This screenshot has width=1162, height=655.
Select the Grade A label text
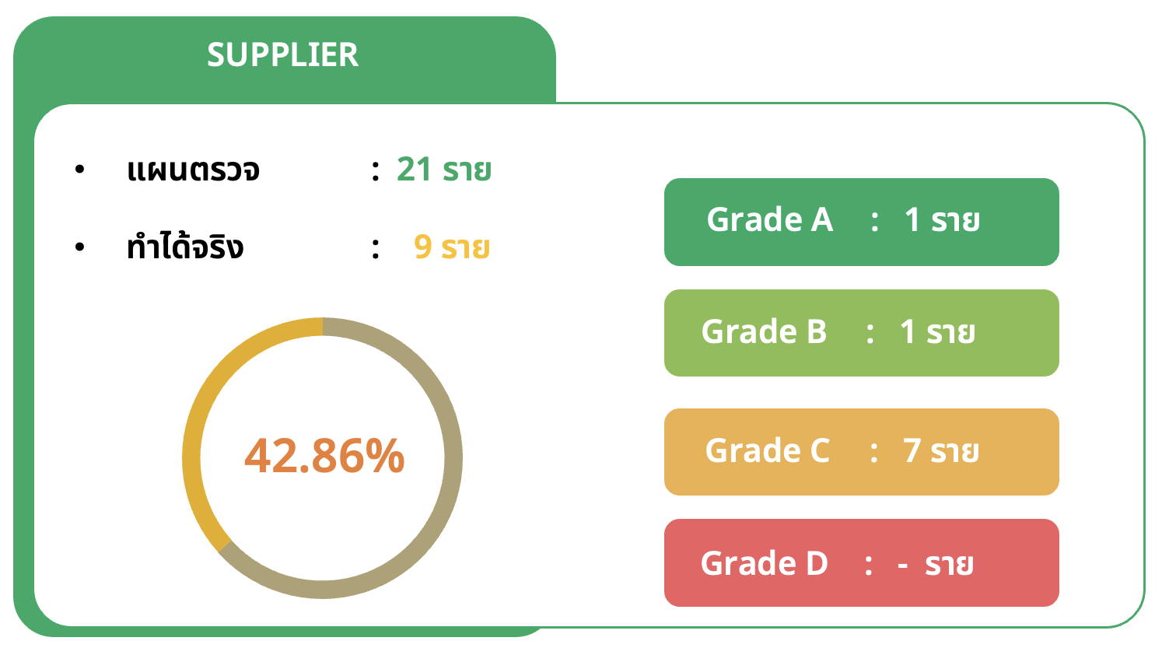(769, 220)
